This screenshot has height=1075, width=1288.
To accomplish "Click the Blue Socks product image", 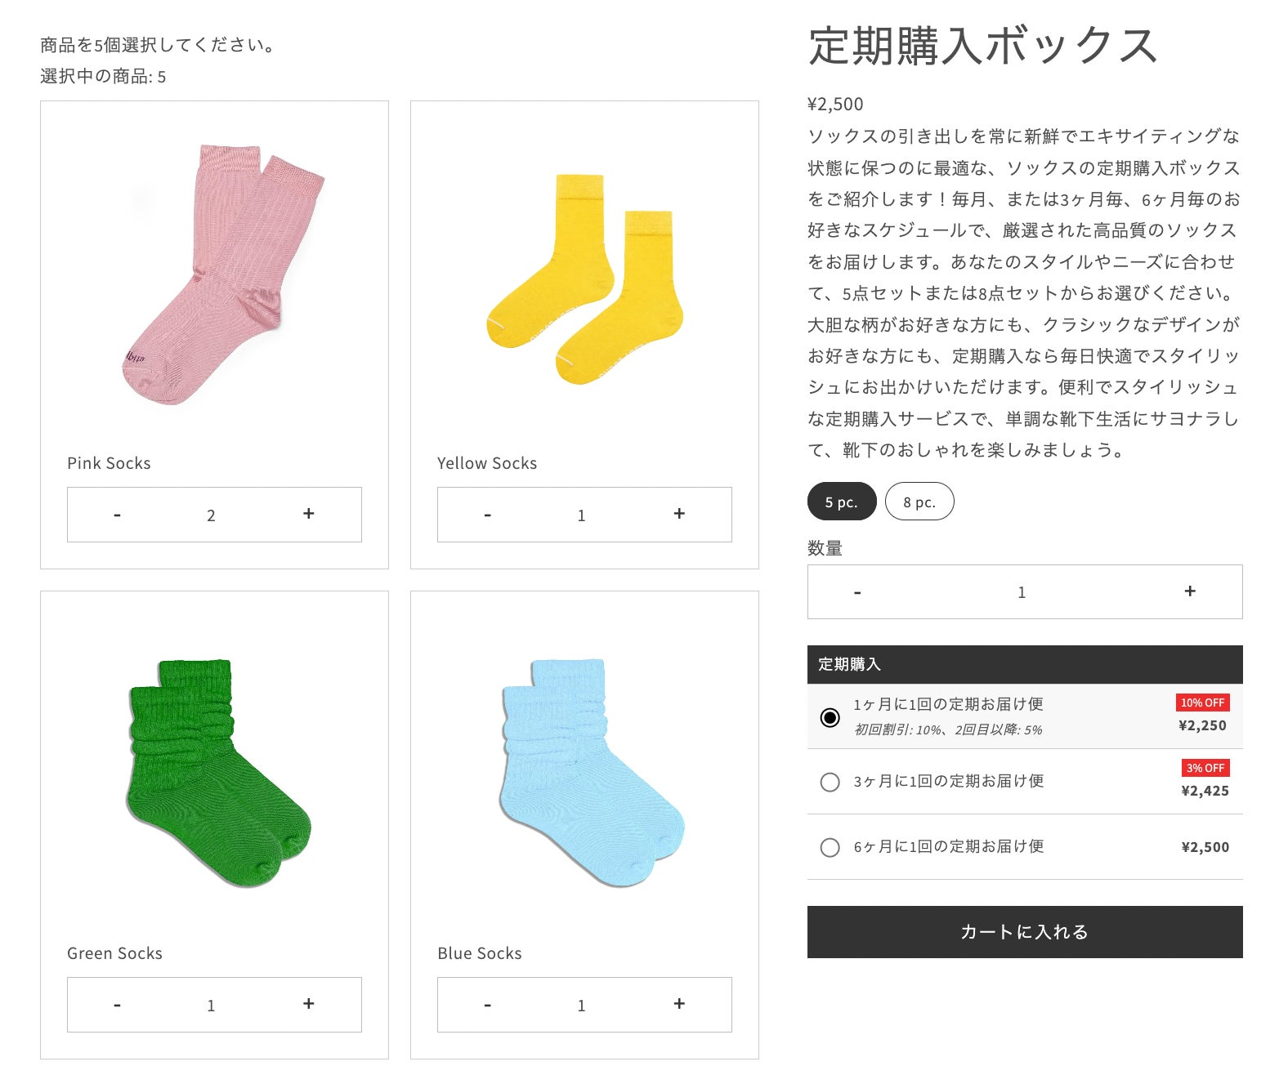I will pos(584,772).
